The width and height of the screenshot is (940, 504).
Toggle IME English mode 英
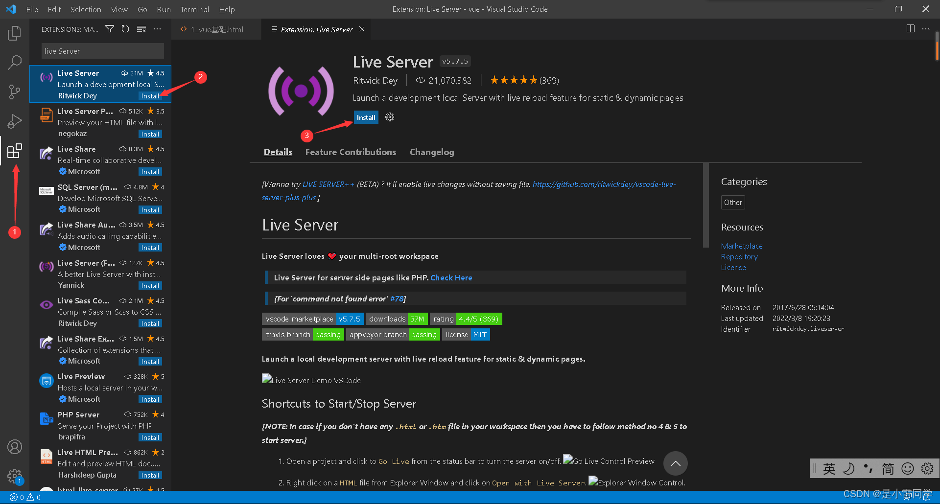(829, 469)
